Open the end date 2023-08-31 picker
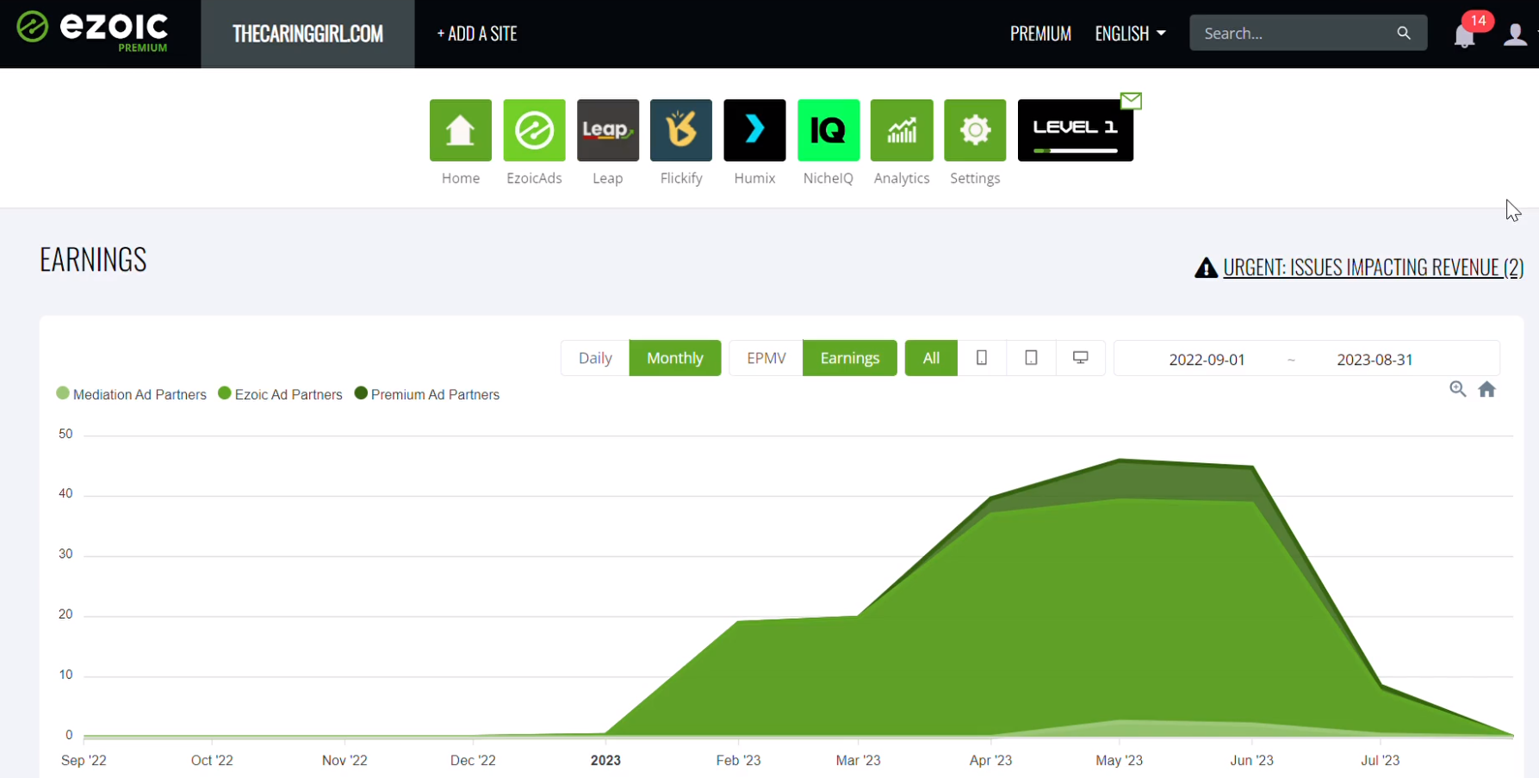 click(1375, 360)
